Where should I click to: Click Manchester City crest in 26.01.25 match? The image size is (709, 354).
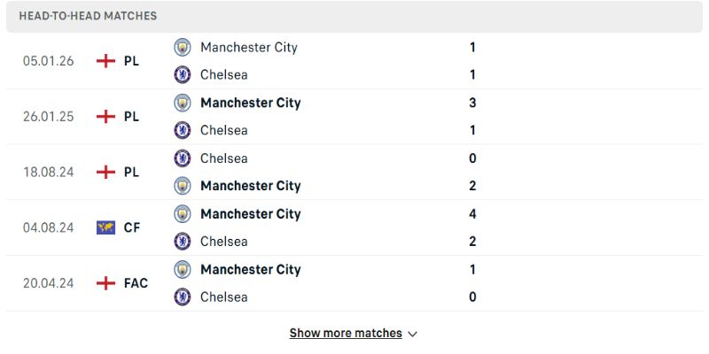click(x=183, y=103)
